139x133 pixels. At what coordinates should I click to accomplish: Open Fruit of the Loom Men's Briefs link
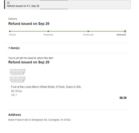[46, 87]
